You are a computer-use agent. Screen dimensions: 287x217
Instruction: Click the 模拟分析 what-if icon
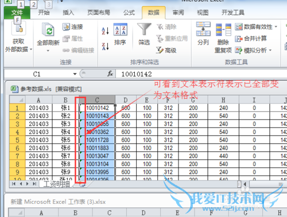[x=239, y=50]
